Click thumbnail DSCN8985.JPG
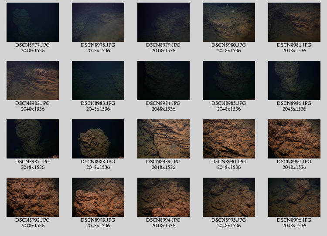Image resolution: width=327 pixels, height=236 pixels. [229, 81]
